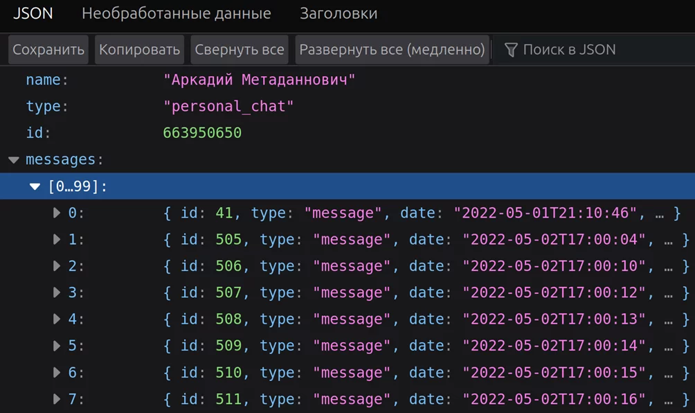Switch to the "Необработанные данные" tab
Image resolution: width=695 pixels, height=413 pixels.
tap(176, 13)
